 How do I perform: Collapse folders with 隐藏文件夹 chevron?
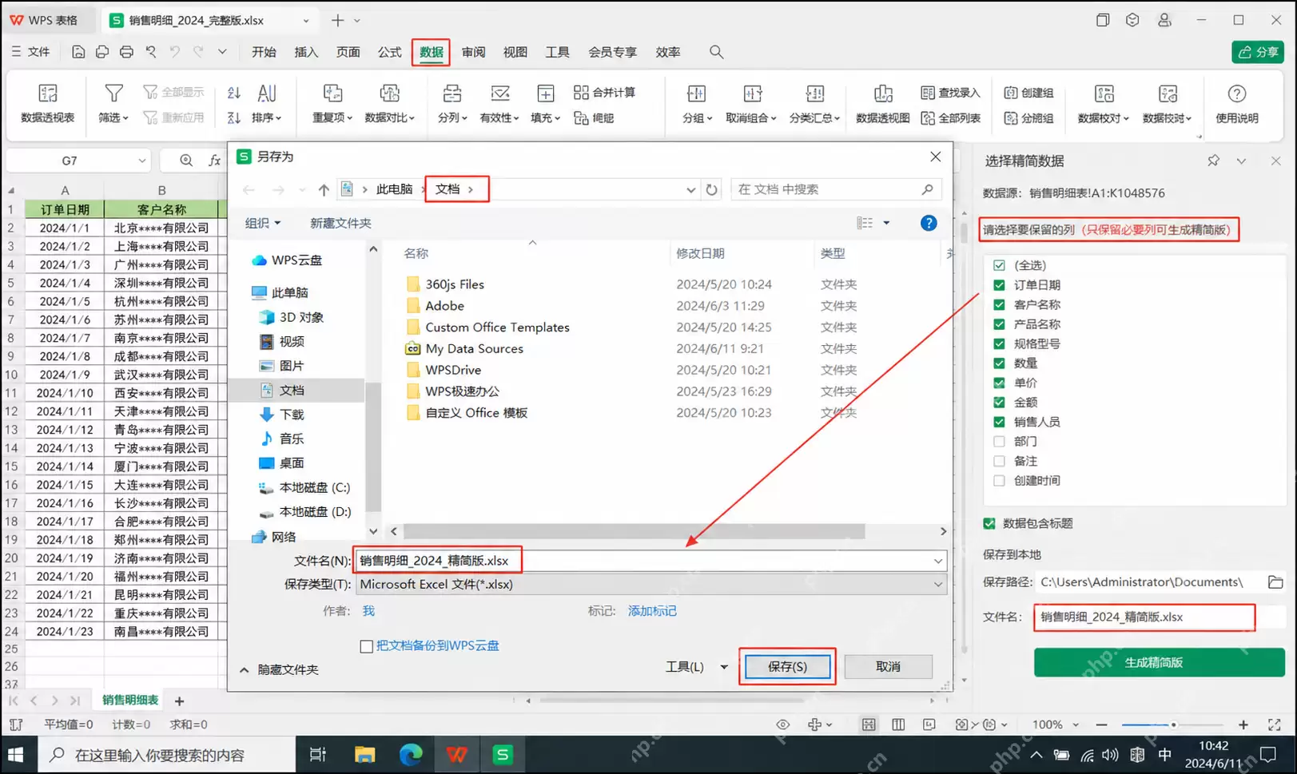(244, 669)
